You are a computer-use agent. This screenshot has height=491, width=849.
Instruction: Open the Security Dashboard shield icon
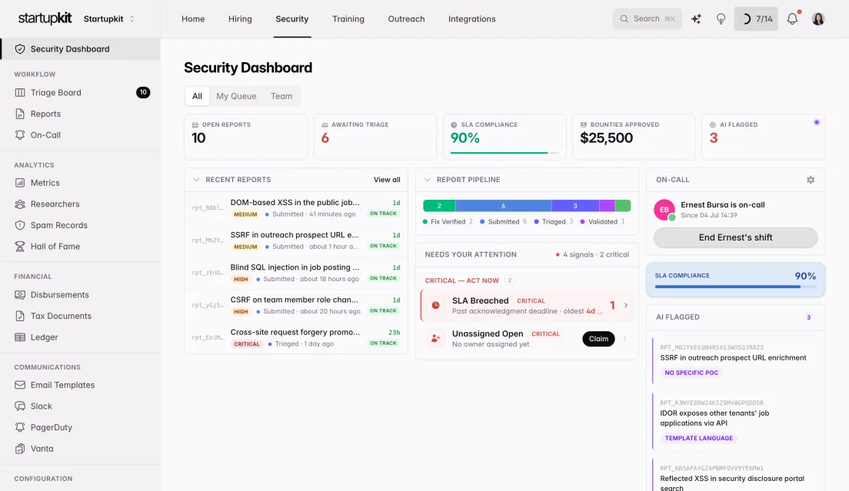pos(20,48)
